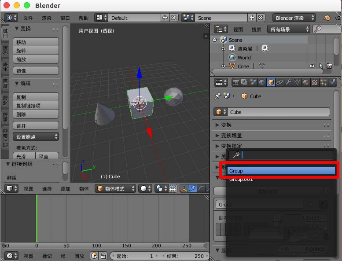Click Cone mesh data icon in outliner
342x261 pixels.
pyautogui.click(x=262, y=66)
